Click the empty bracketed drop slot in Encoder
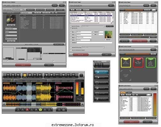Screen dimensions: 161x127 pyautogui.click(x=126, y=76)
